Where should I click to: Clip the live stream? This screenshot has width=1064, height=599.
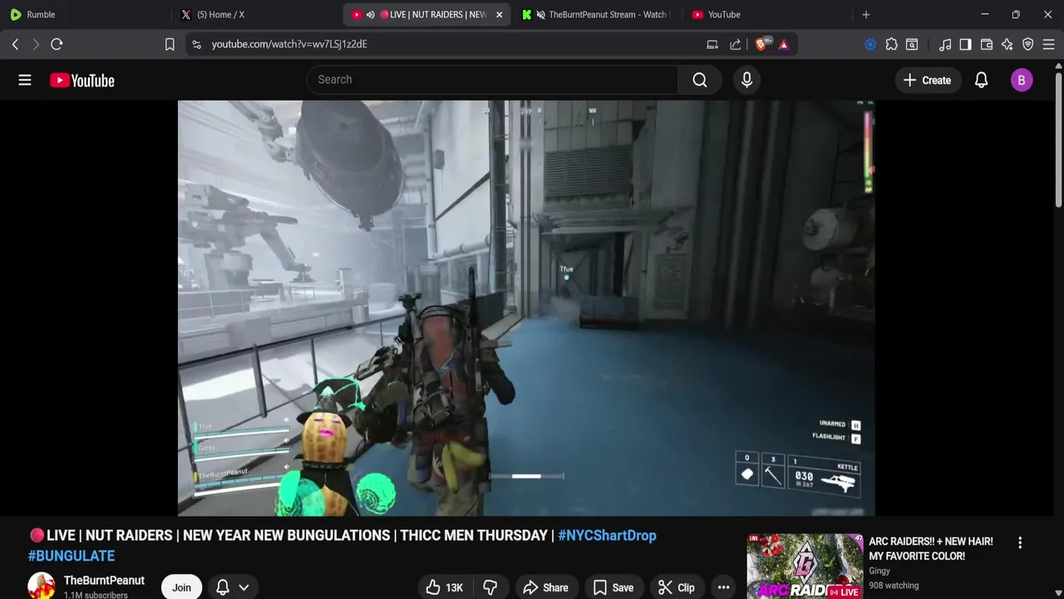pos(677,587)
